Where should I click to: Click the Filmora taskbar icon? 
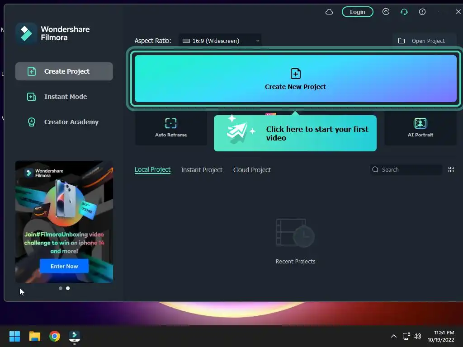click(75, 336)
